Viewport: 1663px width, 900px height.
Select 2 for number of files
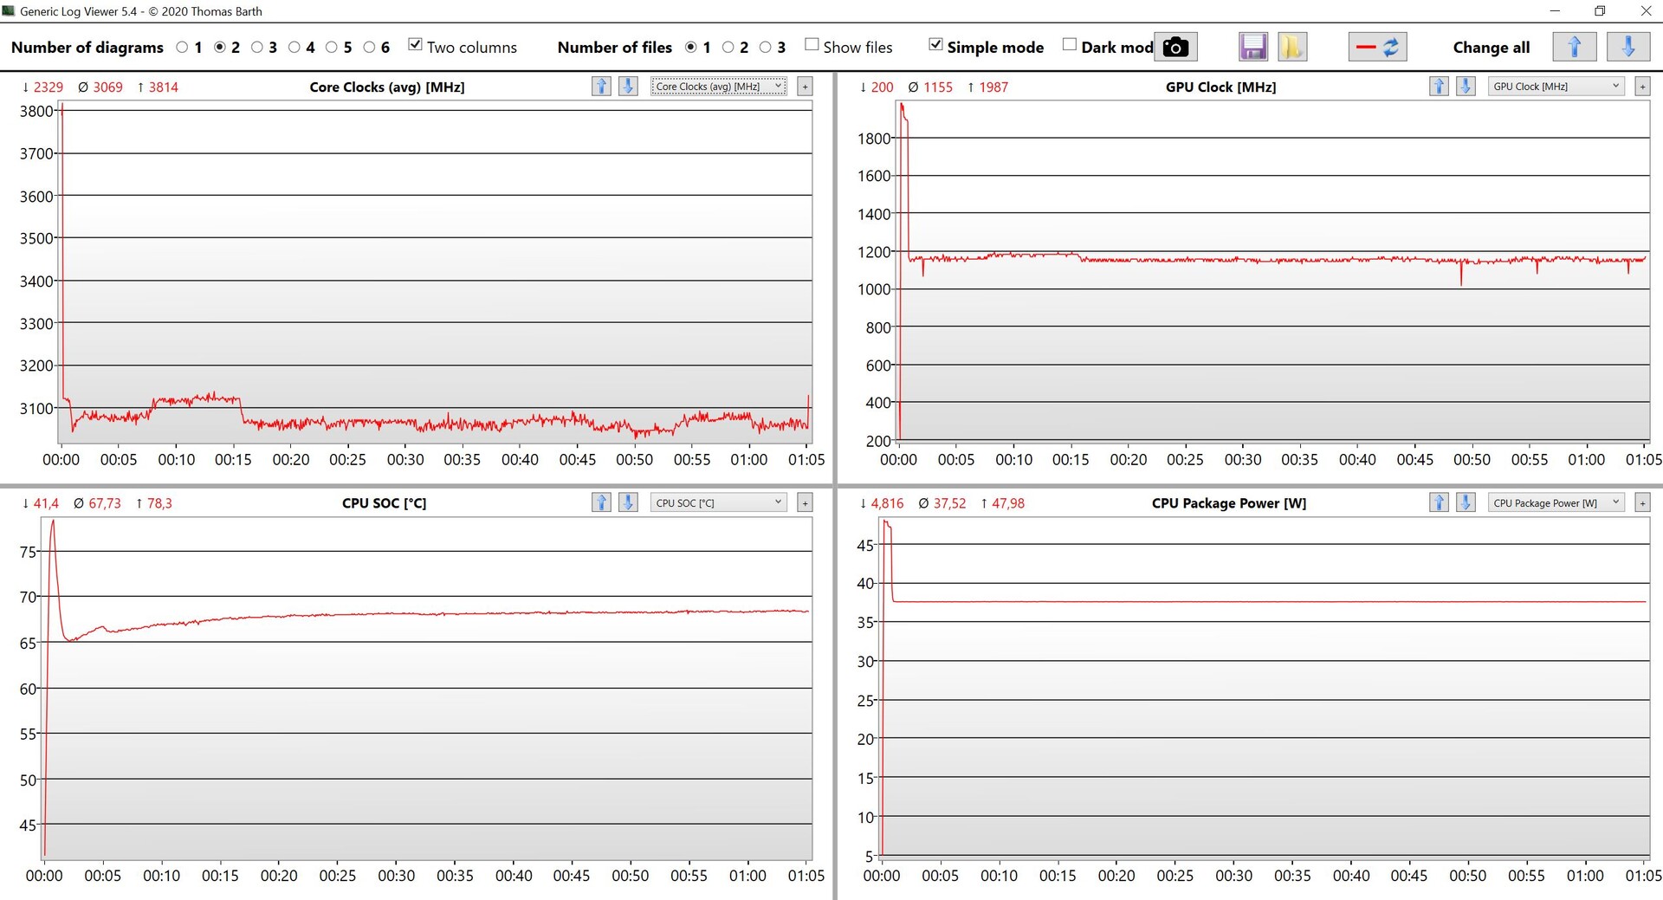tap(728, 48)
